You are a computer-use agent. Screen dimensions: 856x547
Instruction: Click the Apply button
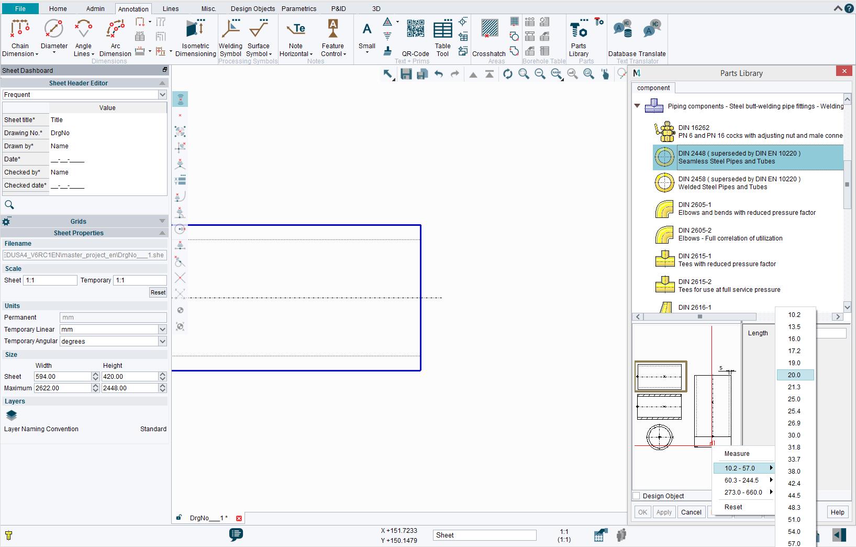664,512
